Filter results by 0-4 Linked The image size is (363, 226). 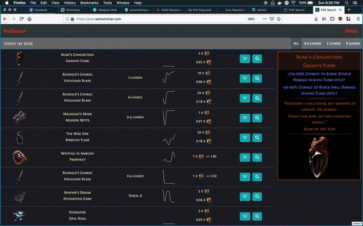[313, 44]
